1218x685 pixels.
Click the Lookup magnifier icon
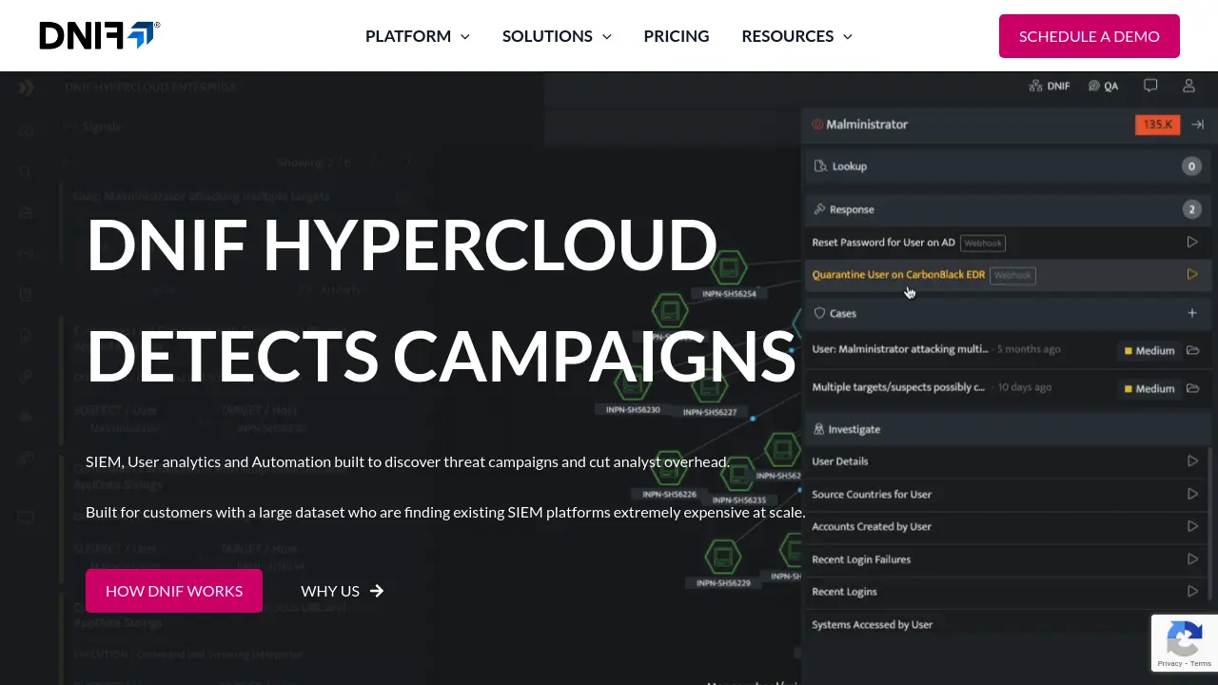820,166
